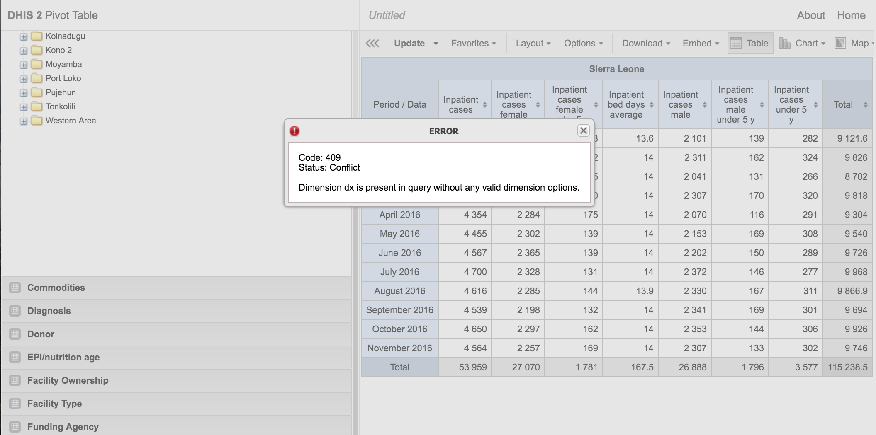Open the Map view icon
The height and width of the screenshot is (435, 876).
click(840, 43)
